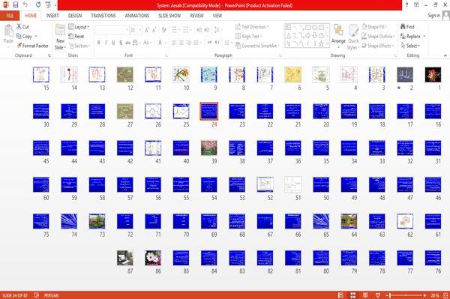Click the Find command
The height and width of the screenshot is (299, 450).
point(407,27)
